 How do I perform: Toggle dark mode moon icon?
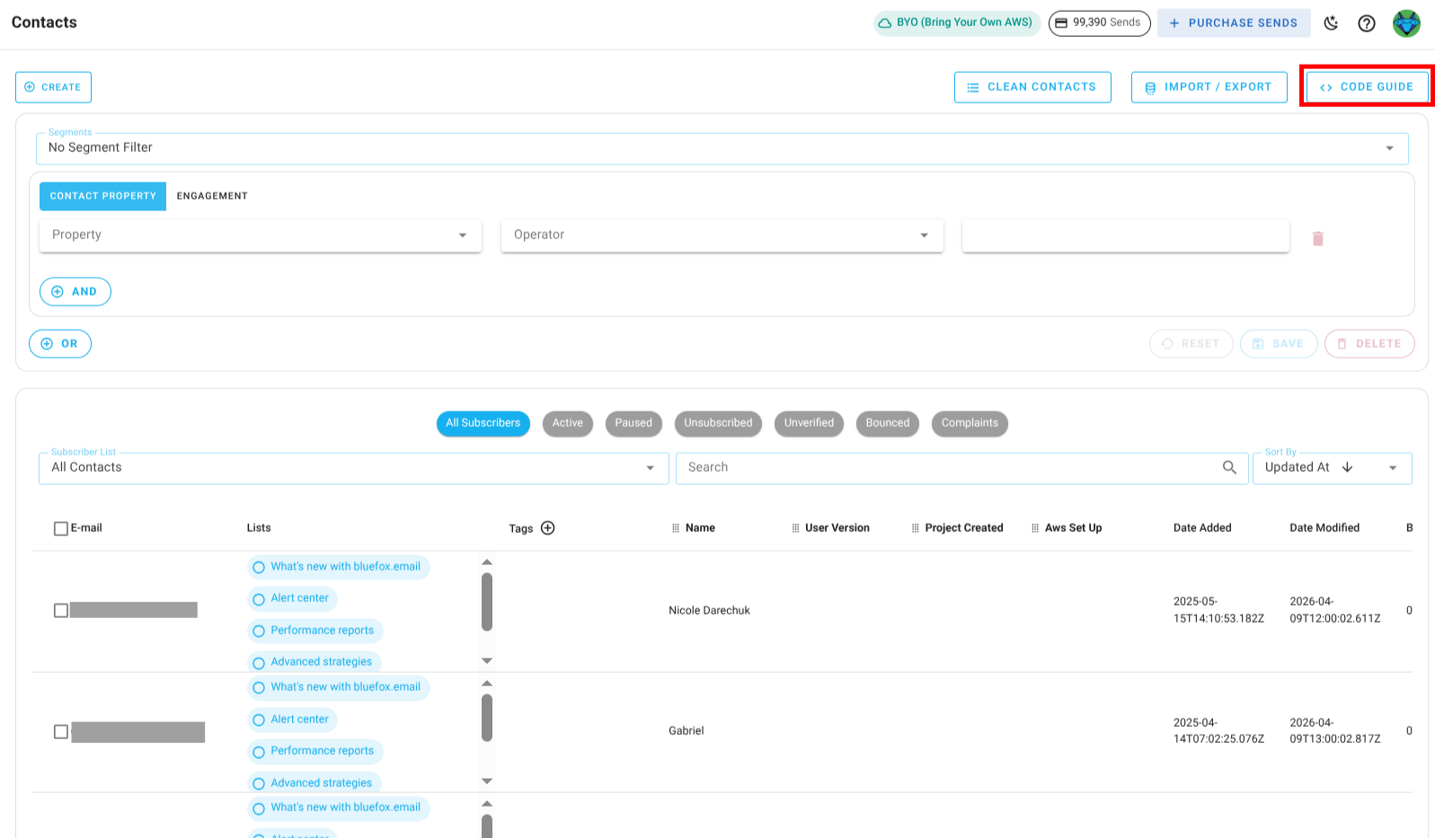click(1331, 23)
